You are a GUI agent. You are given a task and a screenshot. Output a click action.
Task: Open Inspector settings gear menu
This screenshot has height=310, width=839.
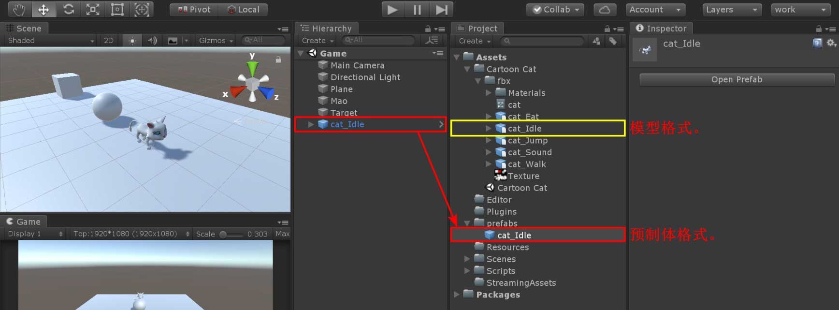point(831,44)
